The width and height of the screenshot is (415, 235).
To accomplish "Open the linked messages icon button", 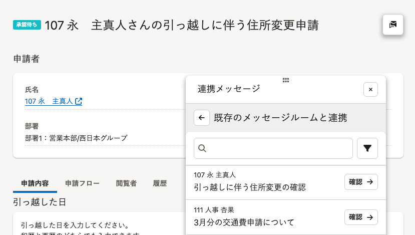I will click(x=392, y=25).
